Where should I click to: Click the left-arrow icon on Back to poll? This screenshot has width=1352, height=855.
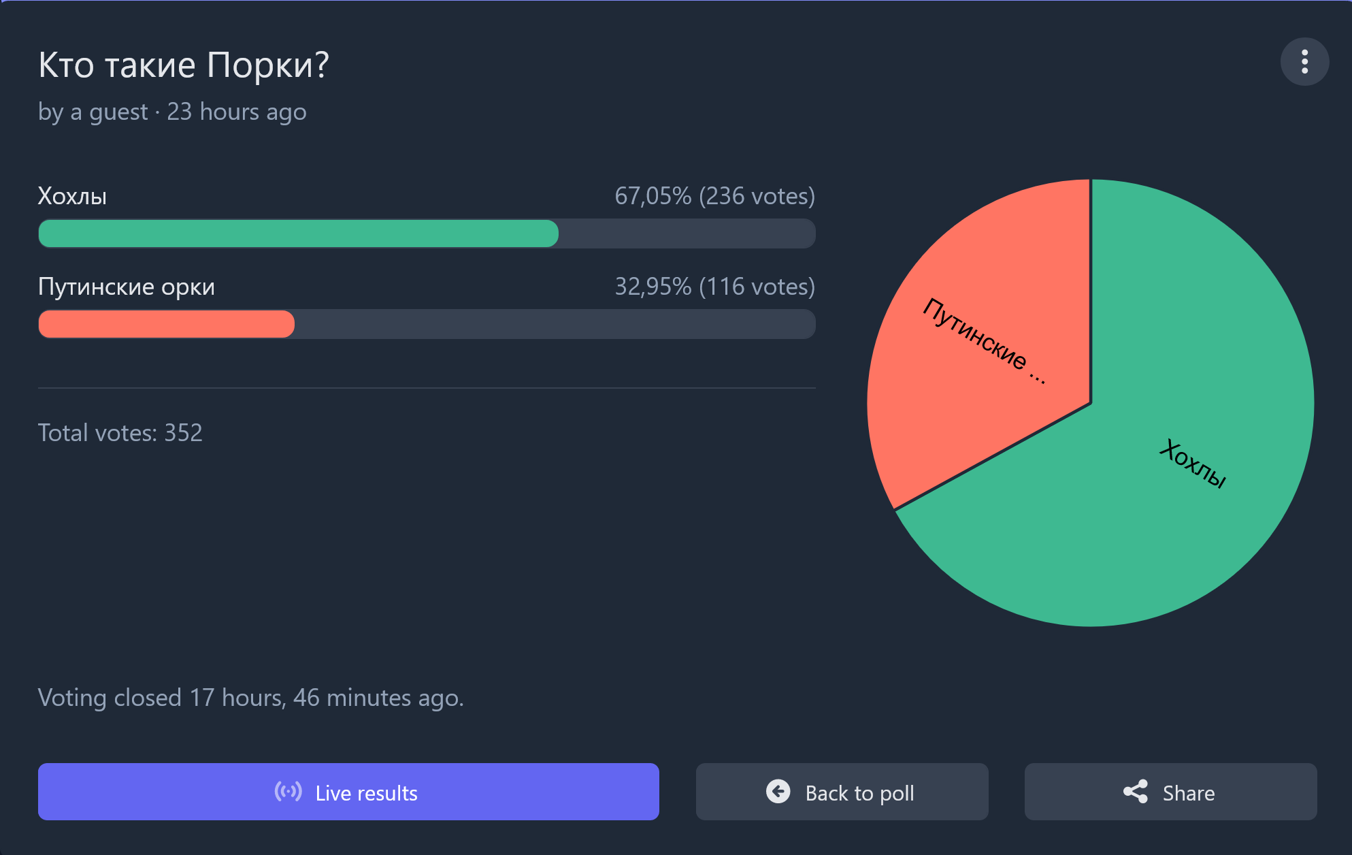pyautogui.click(x=778, y=792)
